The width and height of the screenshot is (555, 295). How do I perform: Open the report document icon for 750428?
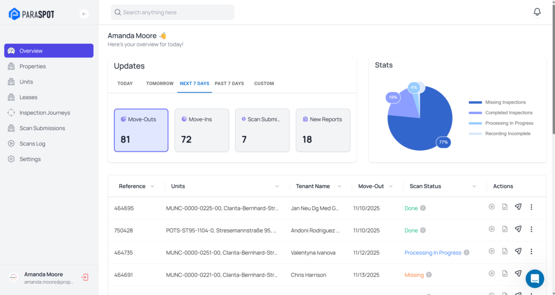(505, 229)
